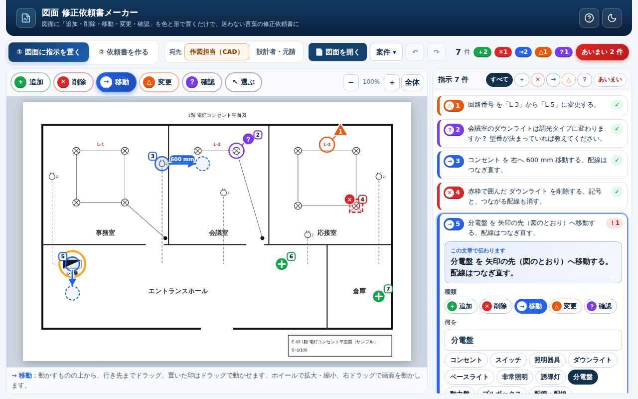Image resolution: width=638 pixels, height=399 pixels.
Task: Select the red delete marker 4 on the drawing
Action: [350, 199]
